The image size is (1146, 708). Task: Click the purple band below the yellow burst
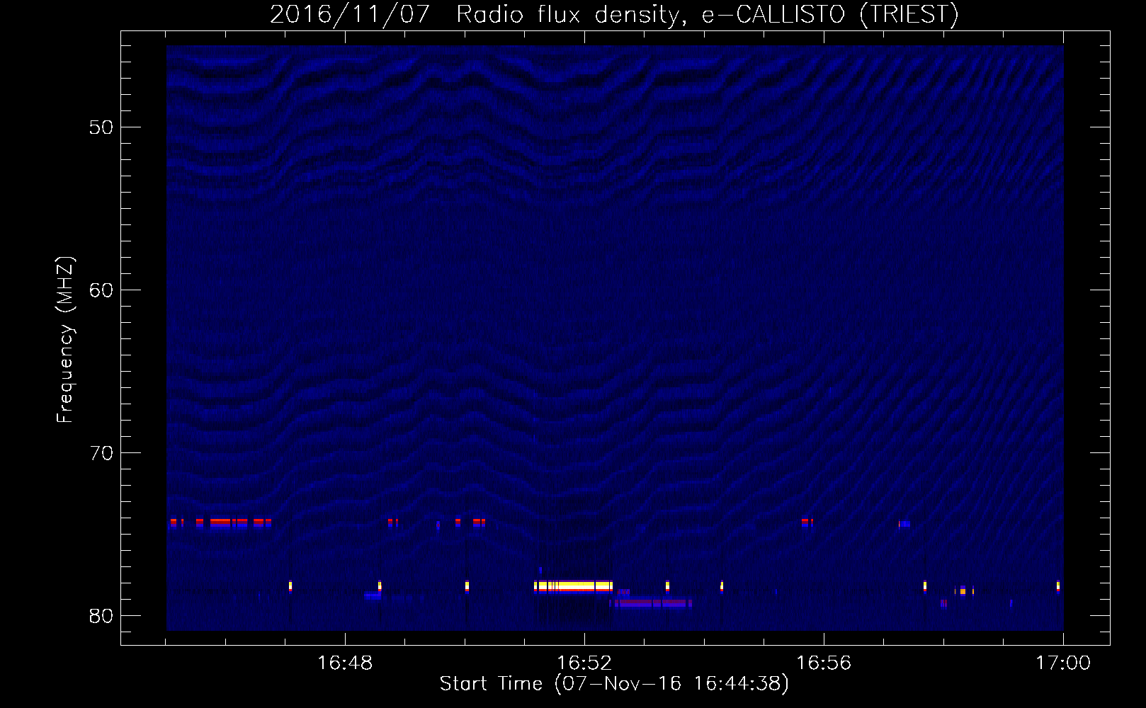tap(651, 604)
